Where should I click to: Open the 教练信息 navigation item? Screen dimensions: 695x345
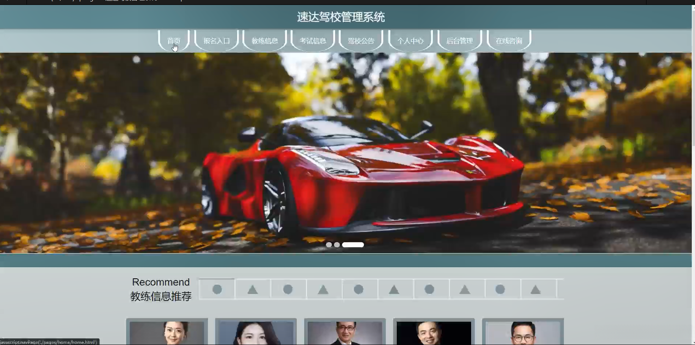point(265,41)
